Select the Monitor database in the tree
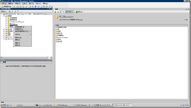 click(12, 24)
